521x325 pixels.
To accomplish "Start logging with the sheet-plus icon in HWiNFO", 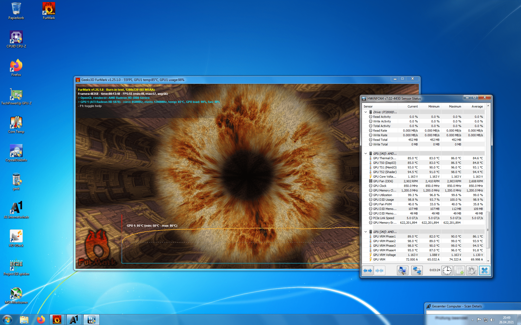I will point(459,271).
